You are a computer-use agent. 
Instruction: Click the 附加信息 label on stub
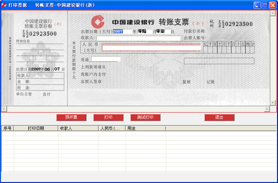pos(23,41)
